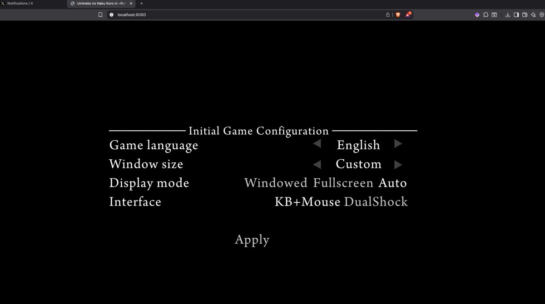Select Auto display mode
The image size is (545, 304).
(392, 183)
